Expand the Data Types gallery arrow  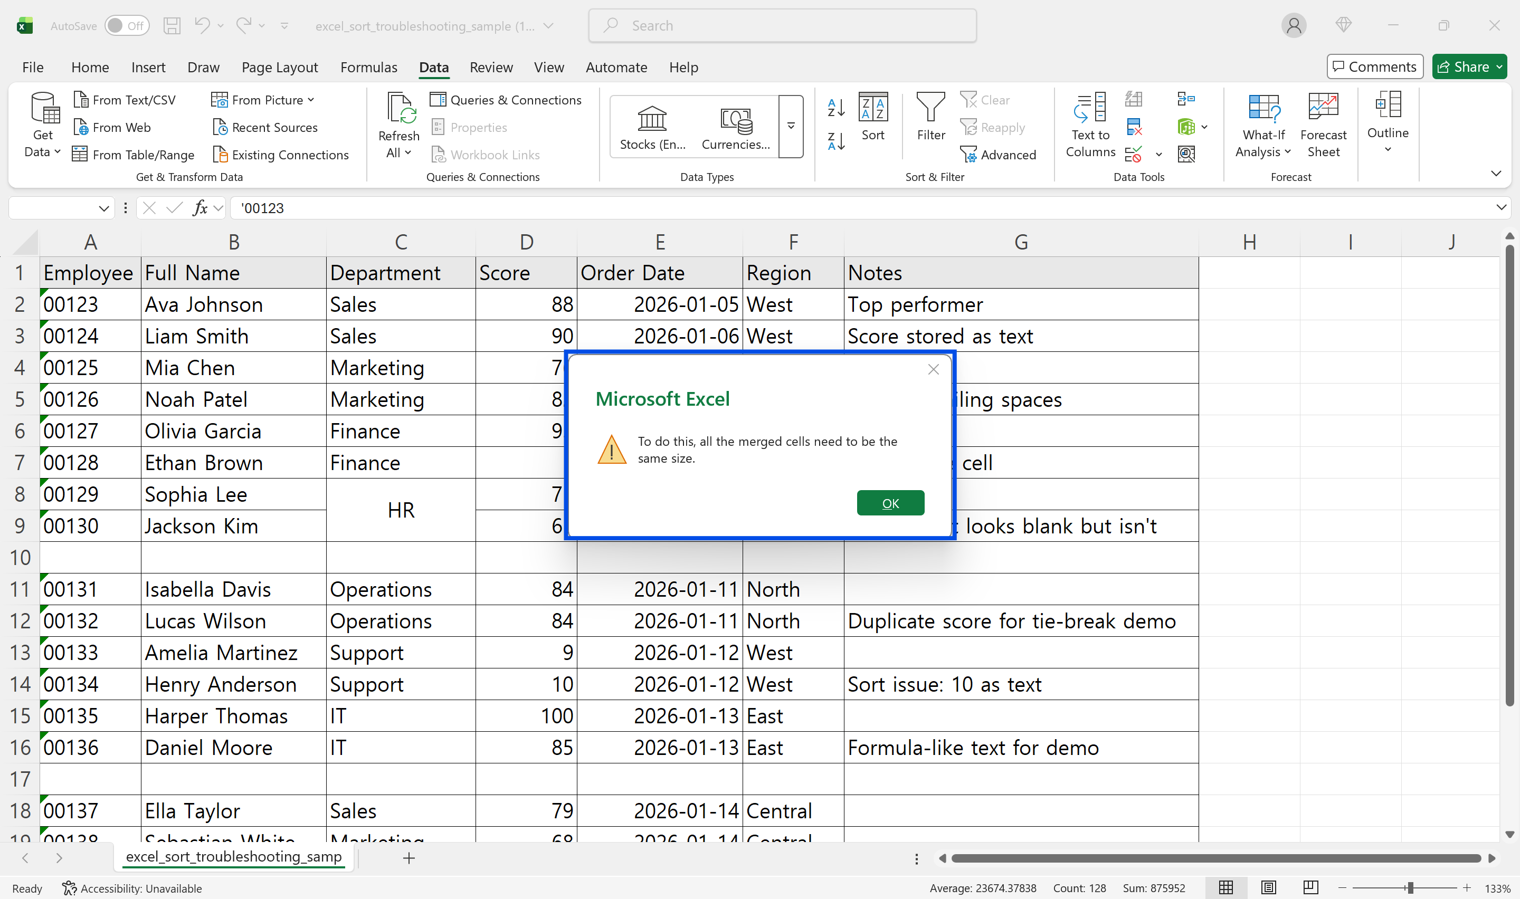pos(791,126)
